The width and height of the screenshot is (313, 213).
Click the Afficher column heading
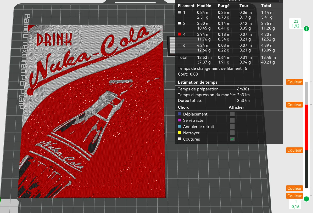click(236, 107)
